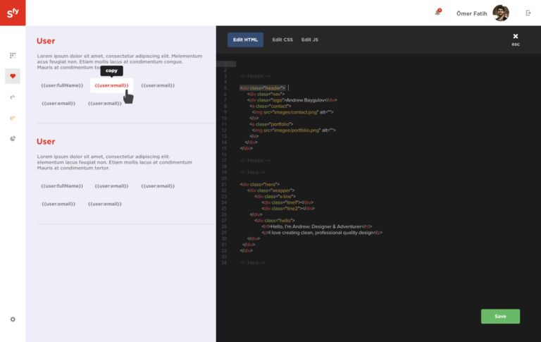Click the div class="hero" code line

point(260,185)
